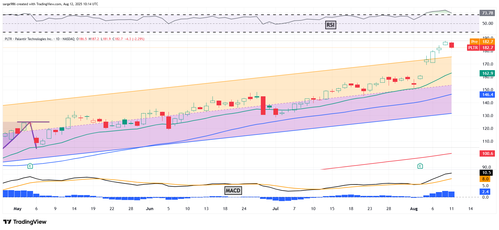Click the Jun label on time axis
499x230 pixels.
coord(150,209)
